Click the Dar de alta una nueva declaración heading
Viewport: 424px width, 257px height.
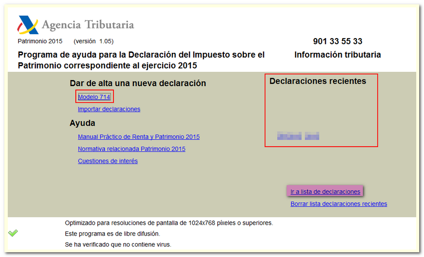(x=138, y=83)
